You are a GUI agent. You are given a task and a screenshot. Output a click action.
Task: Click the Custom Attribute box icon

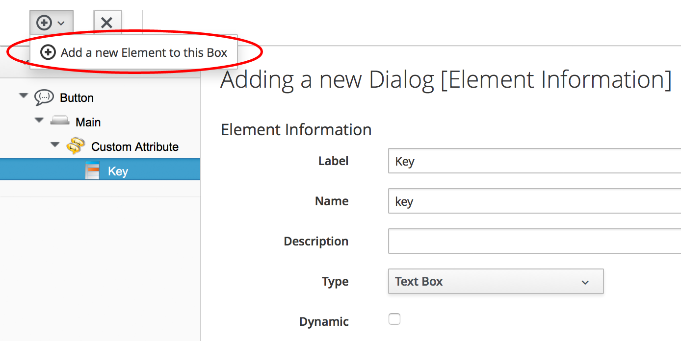pyautogui.click(x=76, y=146)
